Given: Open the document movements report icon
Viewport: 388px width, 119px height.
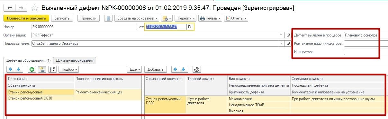Looking at the screenshot, I should [x=108, y=18].
